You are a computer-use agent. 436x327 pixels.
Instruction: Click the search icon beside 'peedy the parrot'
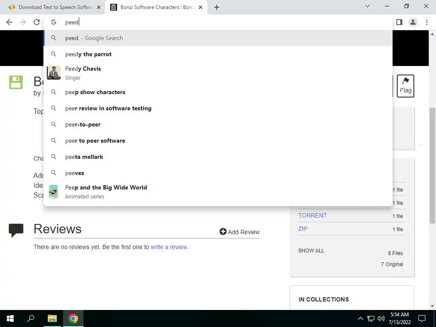[54, 54]
